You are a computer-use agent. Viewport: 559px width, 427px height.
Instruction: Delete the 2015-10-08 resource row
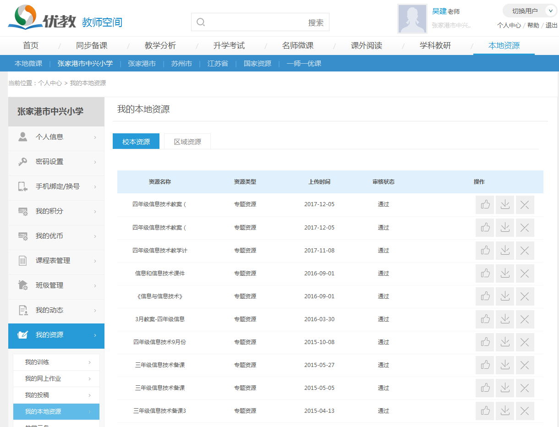point(525,342)
